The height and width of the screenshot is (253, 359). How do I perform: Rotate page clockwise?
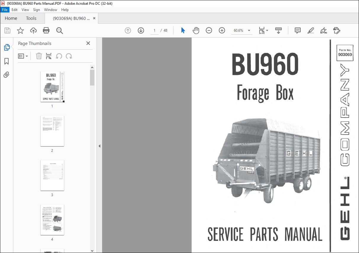click(x=69, y=56)
